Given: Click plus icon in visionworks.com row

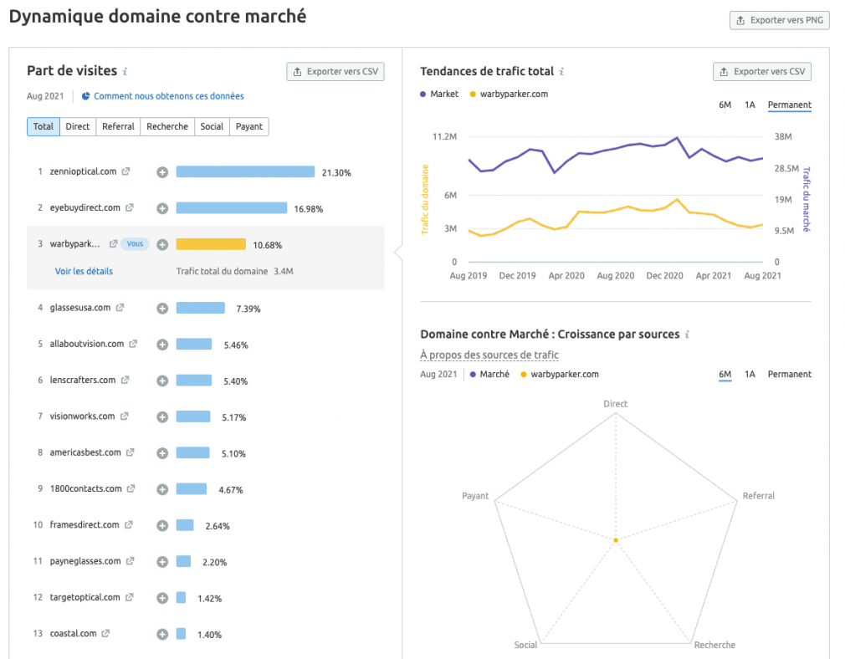Looking at the screenshot, I should (x=162, y=417).
